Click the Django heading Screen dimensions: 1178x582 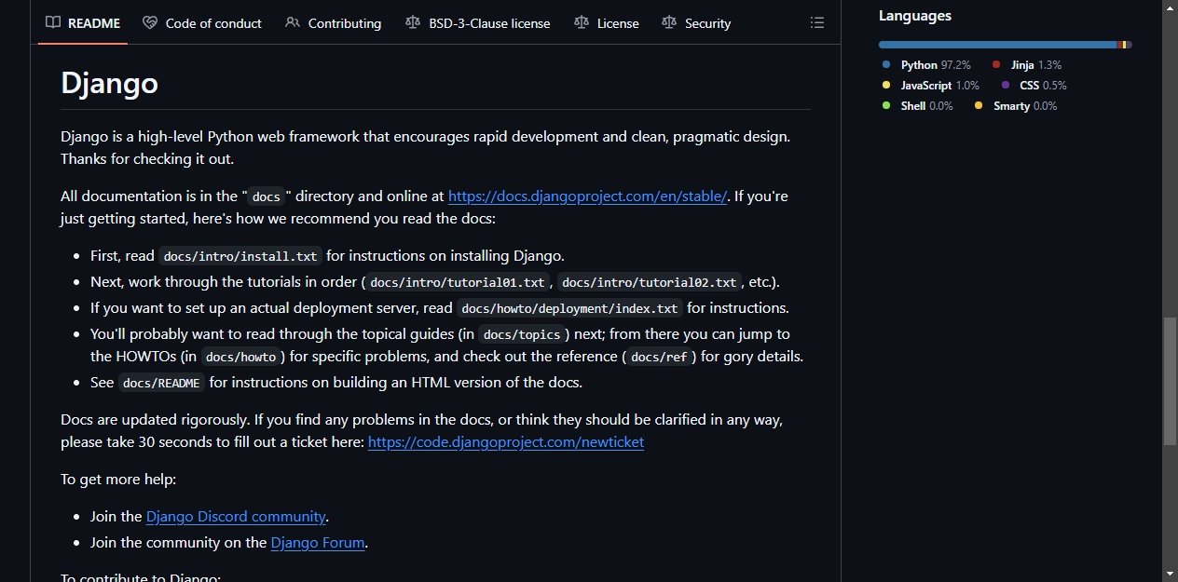click(109, 83)
